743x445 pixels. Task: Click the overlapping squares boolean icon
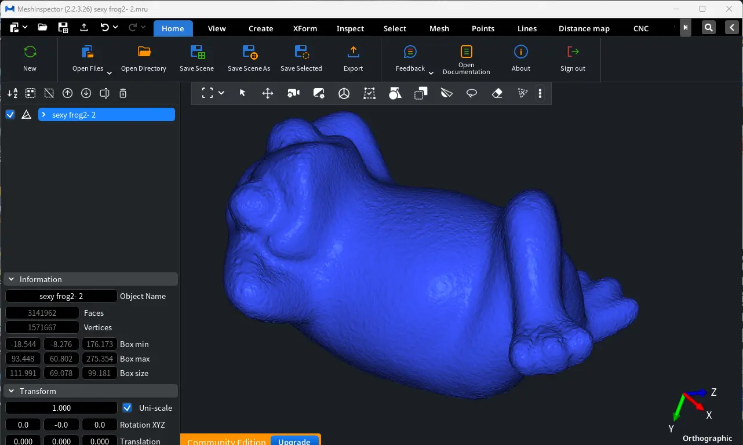pyautogui.click(x=421, y=93)
